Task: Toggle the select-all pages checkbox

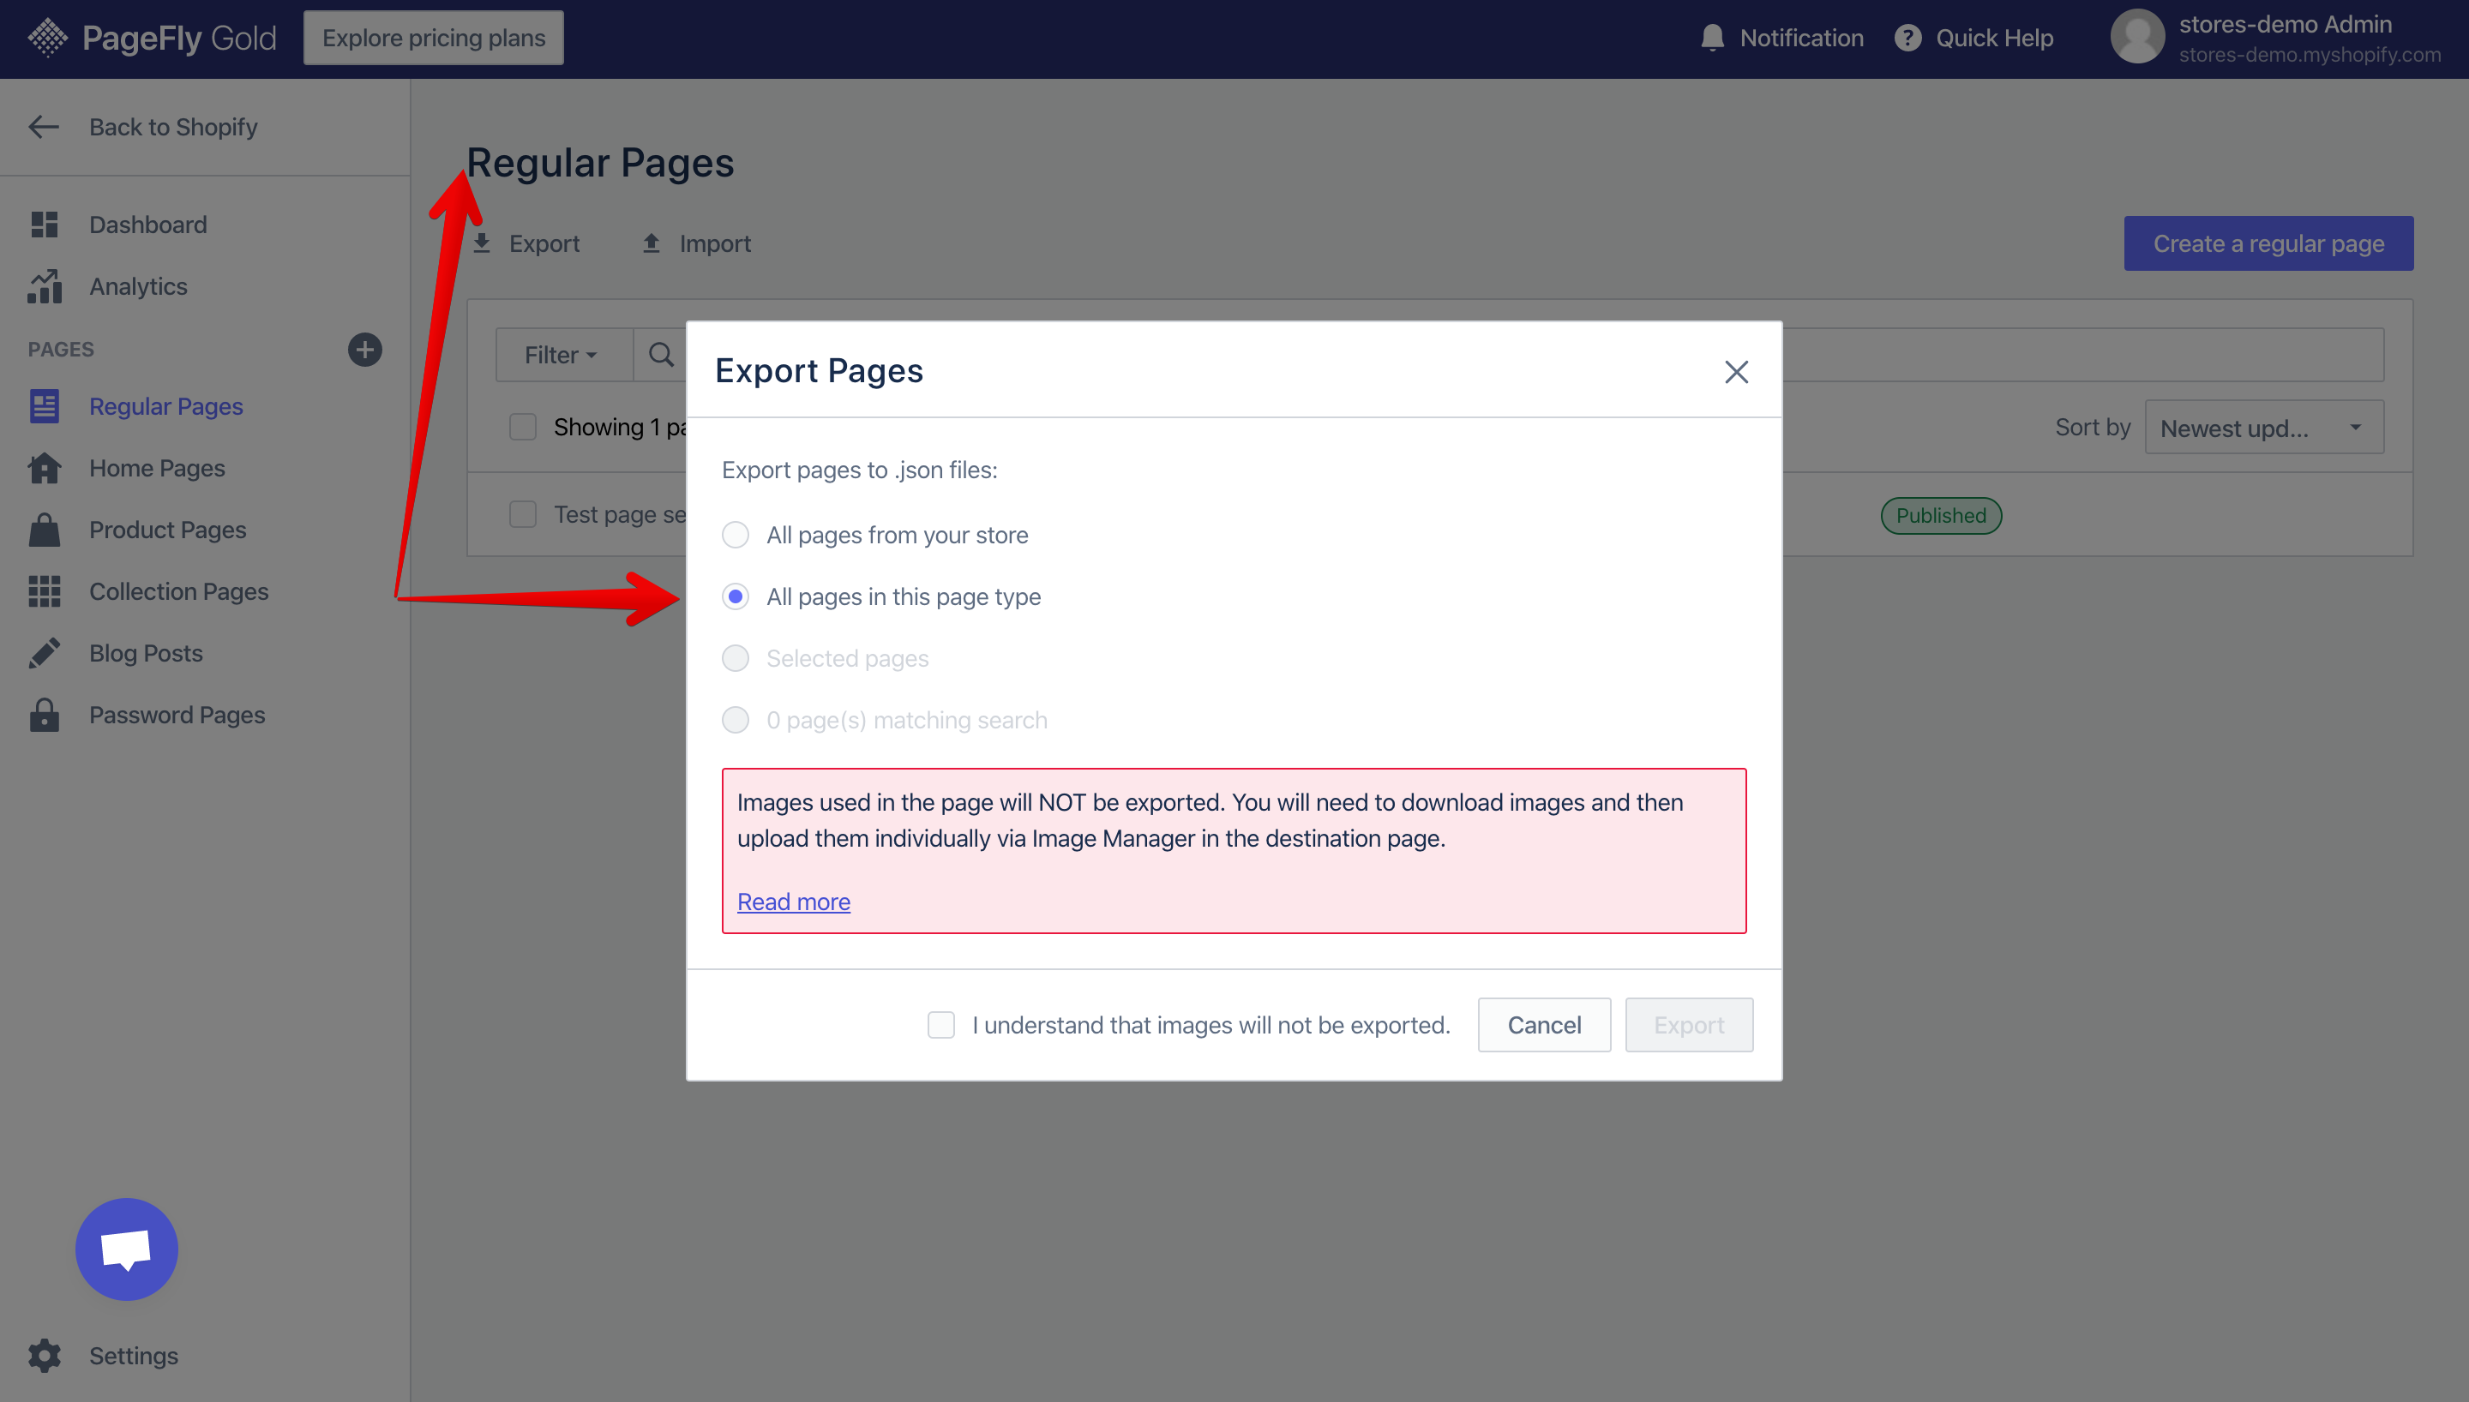Action: pyautogui.click(x=523, y=427)
